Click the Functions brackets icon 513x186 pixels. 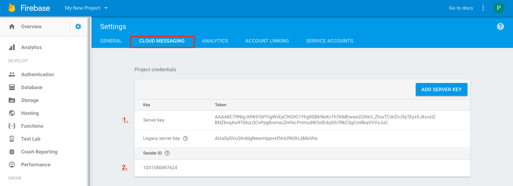tap(12, 126)
